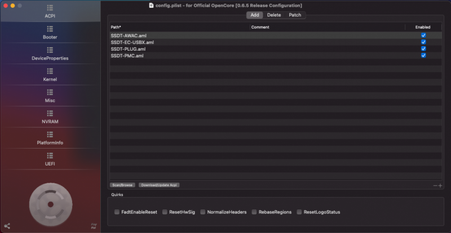Disable the SSDT-PLUG.aml Enabled checkbox

tap(423, 48)
